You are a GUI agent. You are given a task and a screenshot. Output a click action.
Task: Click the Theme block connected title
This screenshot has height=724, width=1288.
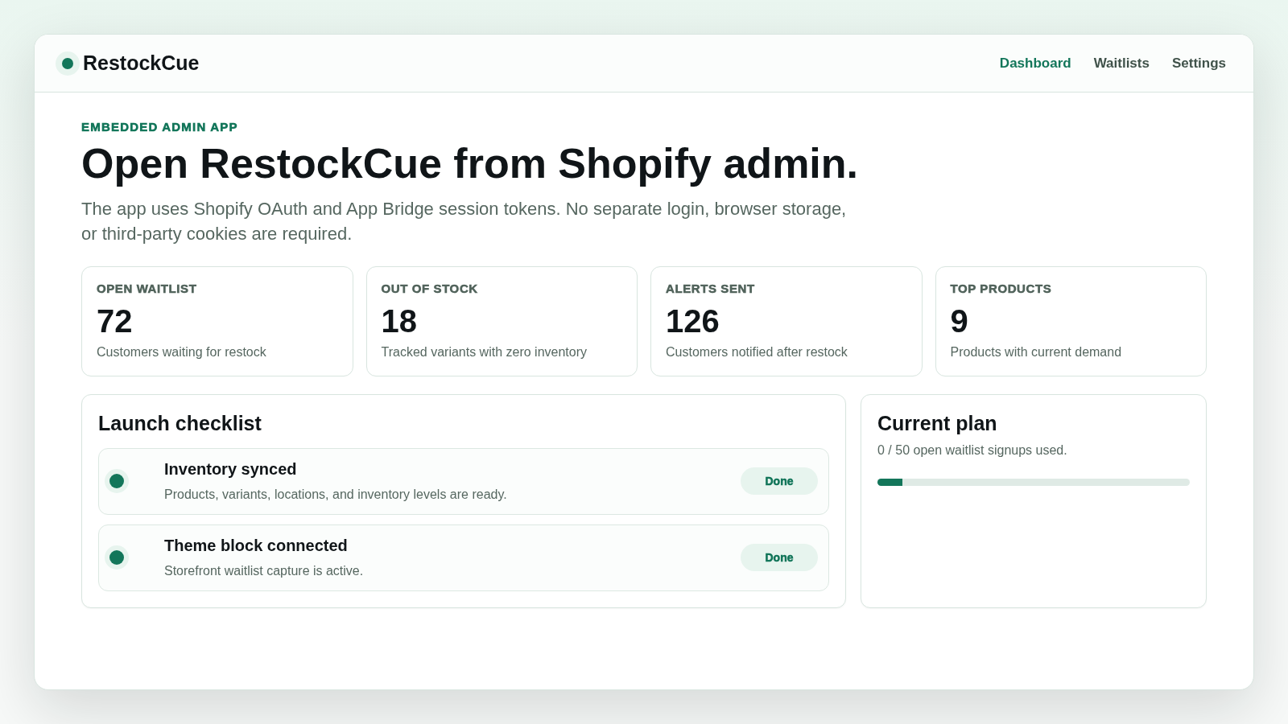256,545
